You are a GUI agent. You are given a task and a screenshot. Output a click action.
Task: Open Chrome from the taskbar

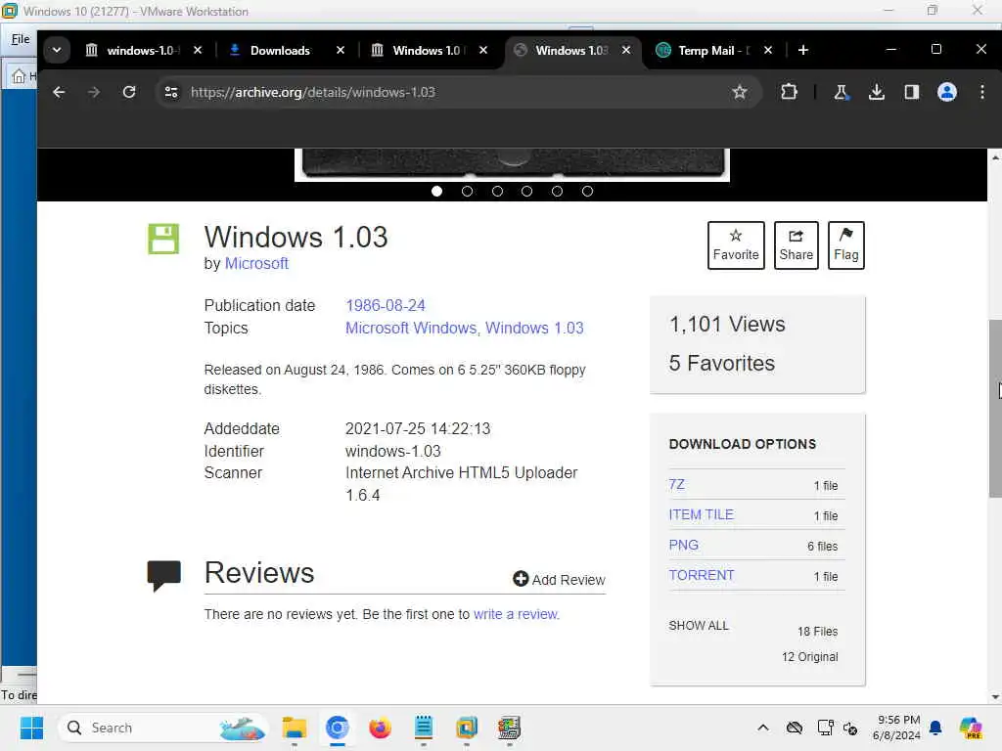pyautogui.click(x=338, y=728)
